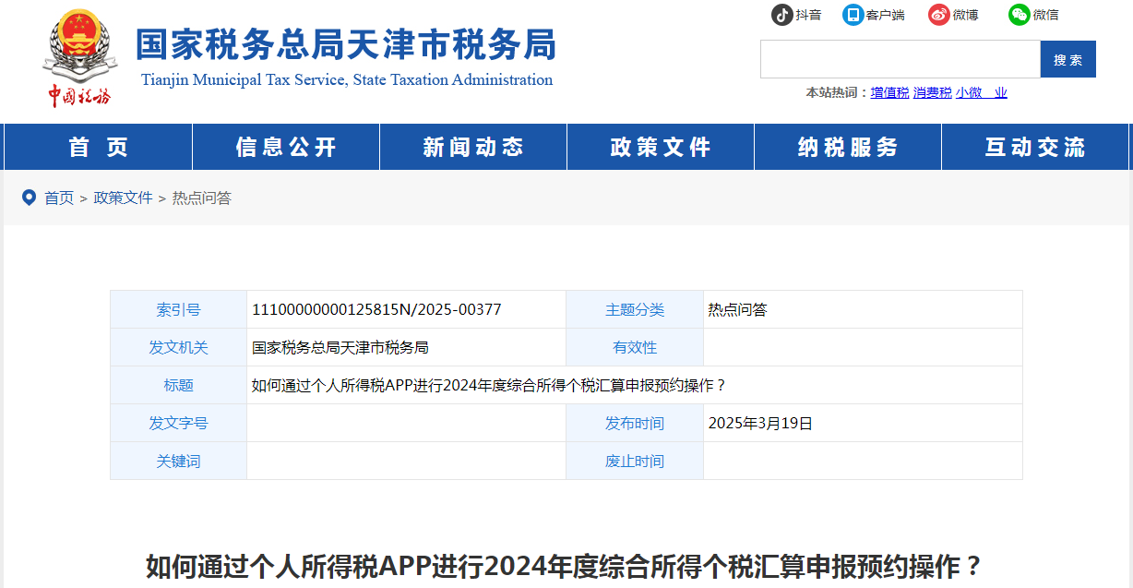The width and height of the screenshot is (1133, 588).
Task: Click the Douyin (抖音) icon
Action: pyautogui.click(x=781, y=15)
